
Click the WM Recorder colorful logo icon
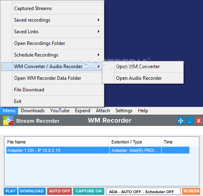(x=8, y=120)
